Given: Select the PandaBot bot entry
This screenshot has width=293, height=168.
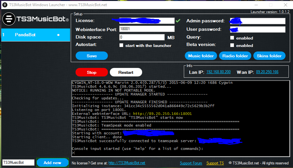Looking at the screenshot, I should point(36,35).
